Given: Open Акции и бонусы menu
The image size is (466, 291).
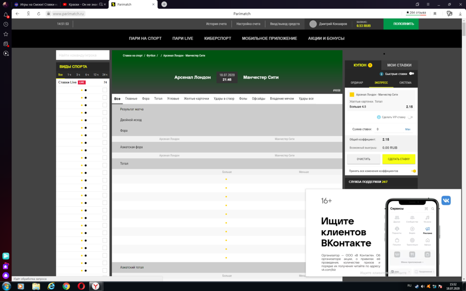Looking at the screenshot, I should tap(326, 38).
